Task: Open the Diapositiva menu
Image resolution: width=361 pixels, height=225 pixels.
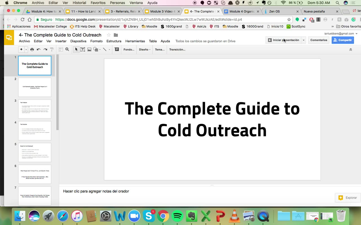Action: [x=78, y=41]
